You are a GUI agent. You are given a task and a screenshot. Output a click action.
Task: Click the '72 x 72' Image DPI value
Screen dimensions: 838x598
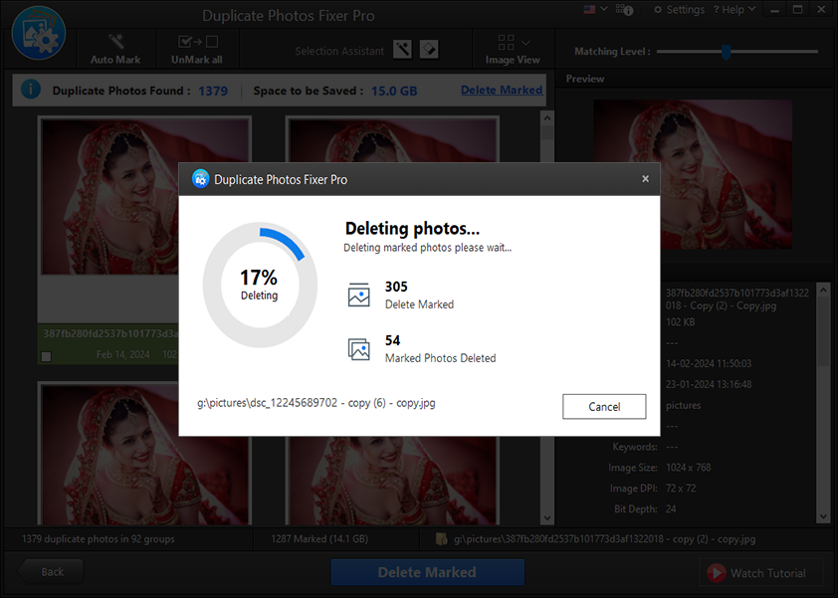click(x=681, y=489)
